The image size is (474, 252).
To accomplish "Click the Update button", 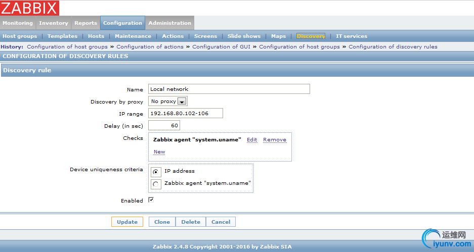I will [x=127, y=222].
